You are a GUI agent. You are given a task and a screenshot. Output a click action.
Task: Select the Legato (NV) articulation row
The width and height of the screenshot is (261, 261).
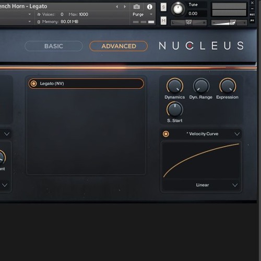coord(86,84)
